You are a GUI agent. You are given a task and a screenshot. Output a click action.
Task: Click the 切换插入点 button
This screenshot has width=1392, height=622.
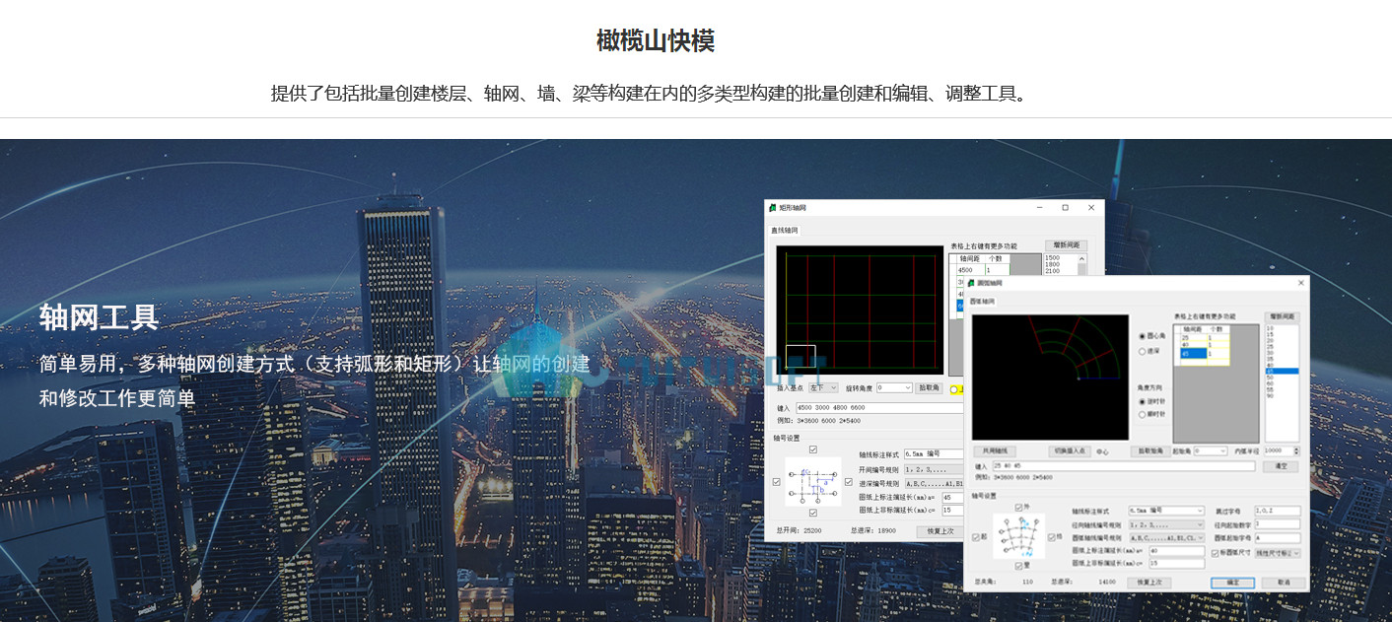tap(1070, 450)
